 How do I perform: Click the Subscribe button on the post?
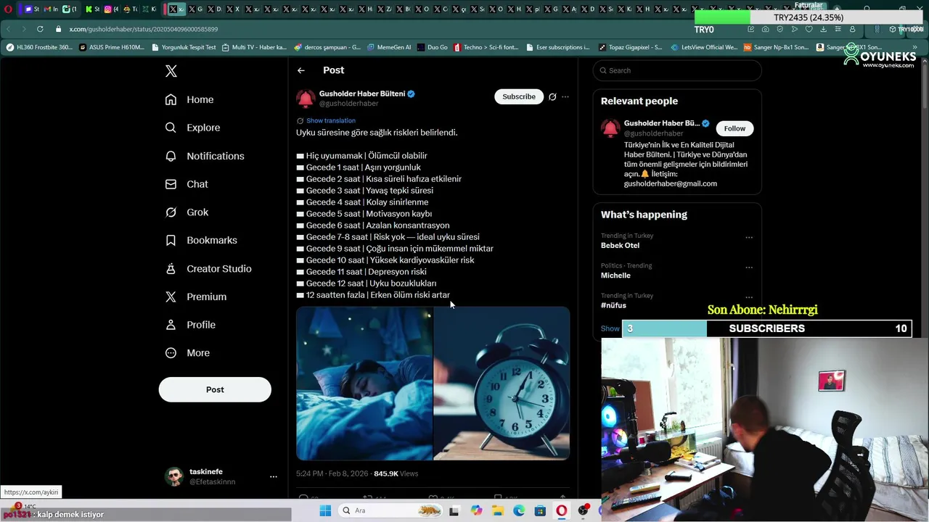(x=519, y=96)
